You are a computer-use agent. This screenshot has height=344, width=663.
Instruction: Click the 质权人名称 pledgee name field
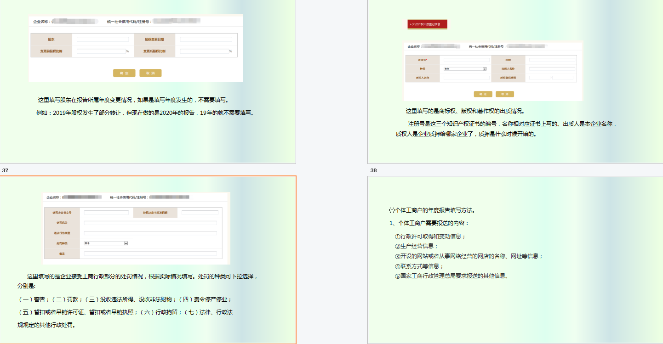point(467,78)
